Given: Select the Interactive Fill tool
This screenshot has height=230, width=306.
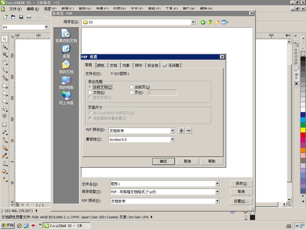Looking at the screenshot, I should click(4, 179).
